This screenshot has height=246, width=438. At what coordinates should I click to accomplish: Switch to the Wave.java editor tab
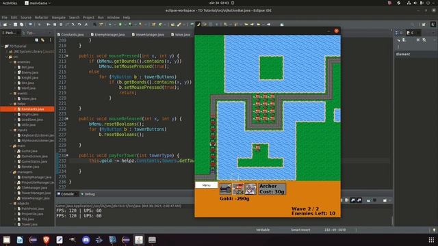181,35
